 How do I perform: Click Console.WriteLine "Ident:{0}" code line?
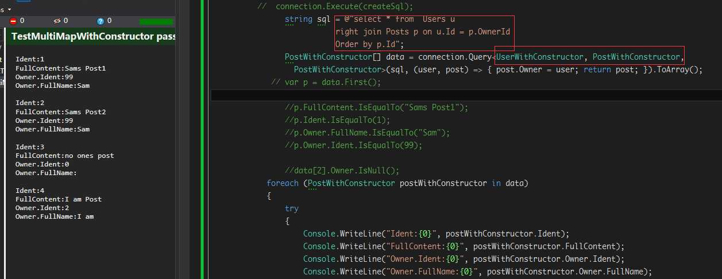[x=436, y=234]
